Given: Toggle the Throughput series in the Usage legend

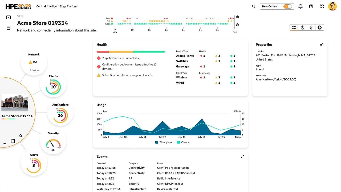Looking at the screenshot, I should click(164, 142).
